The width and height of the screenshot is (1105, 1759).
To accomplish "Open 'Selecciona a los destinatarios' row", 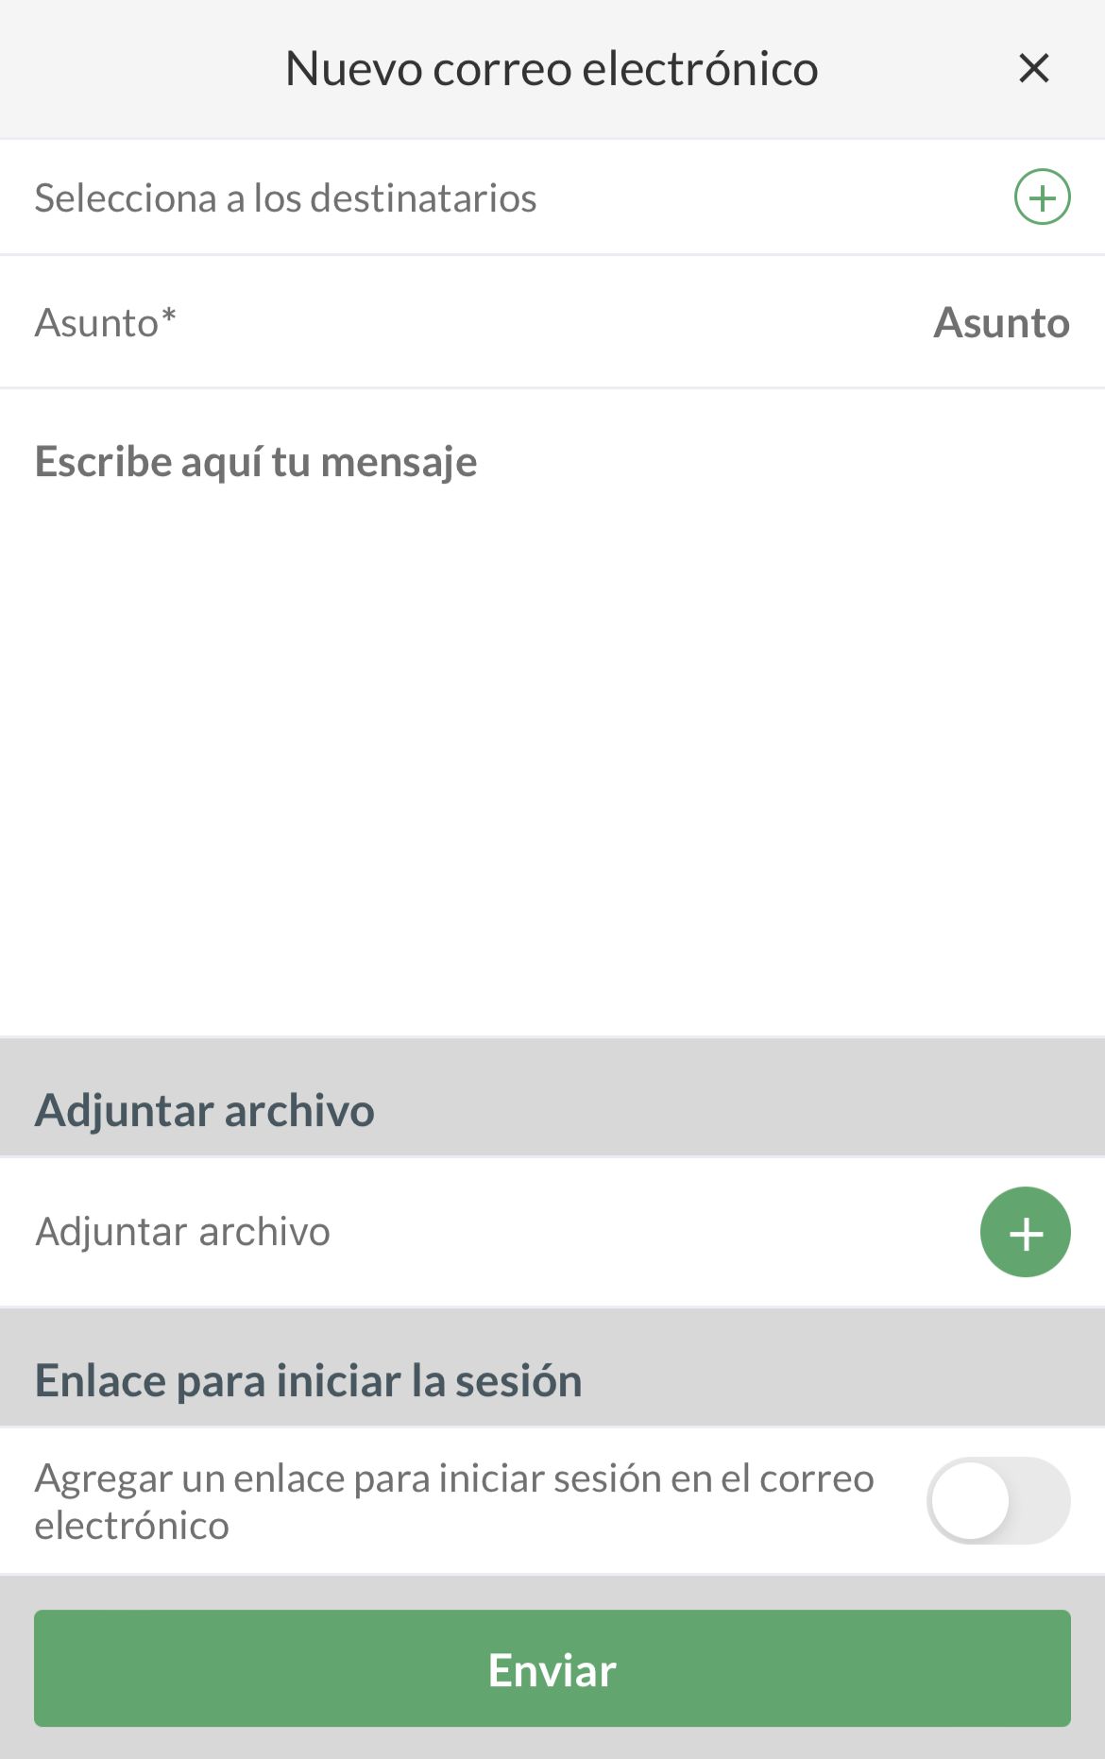I will pos(285,198).
